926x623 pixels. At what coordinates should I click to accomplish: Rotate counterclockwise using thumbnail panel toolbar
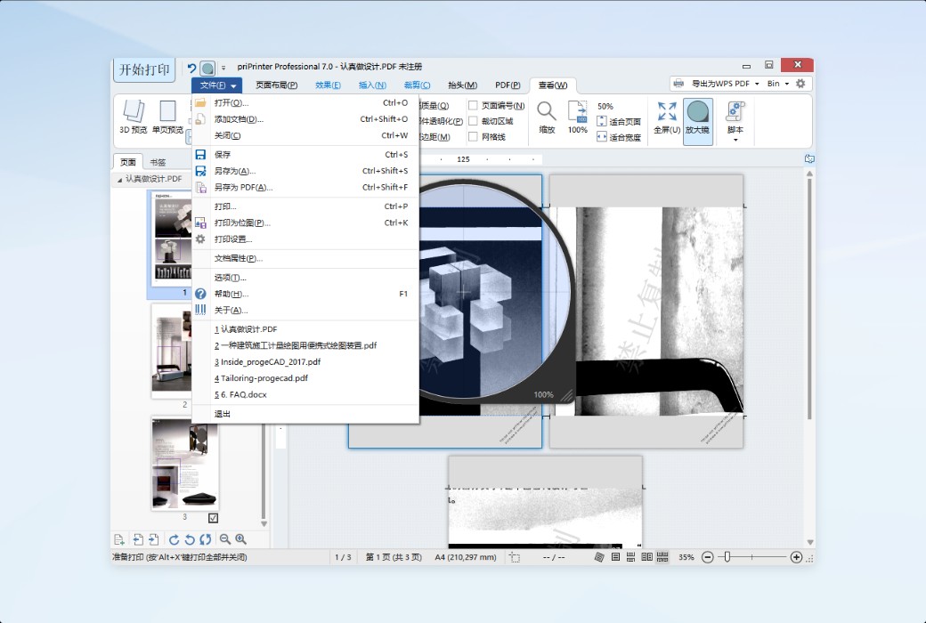190,539
